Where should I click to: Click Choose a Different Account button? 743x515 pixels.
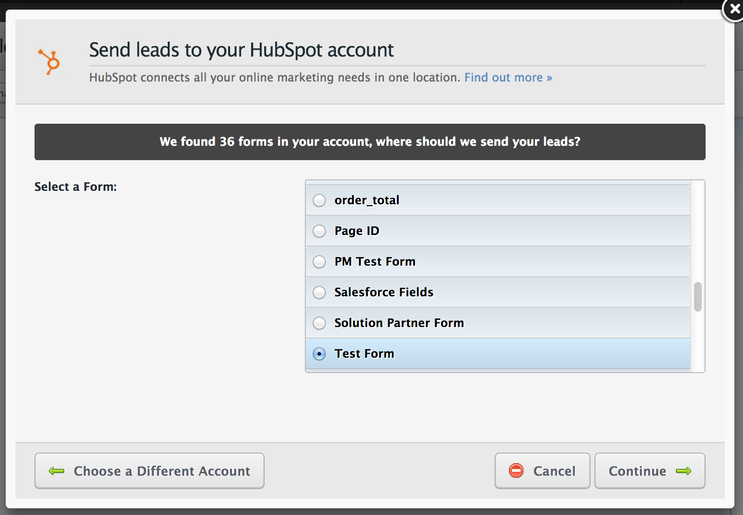150,471
